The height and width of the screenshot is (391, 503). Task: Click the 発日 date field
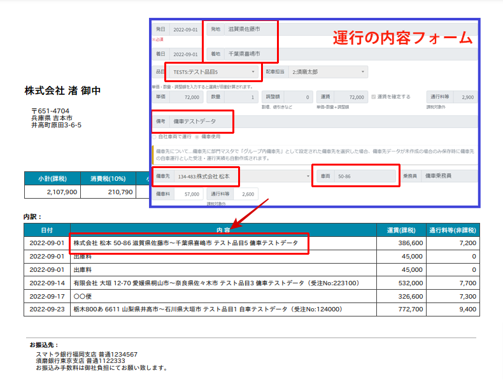point(185,29)
